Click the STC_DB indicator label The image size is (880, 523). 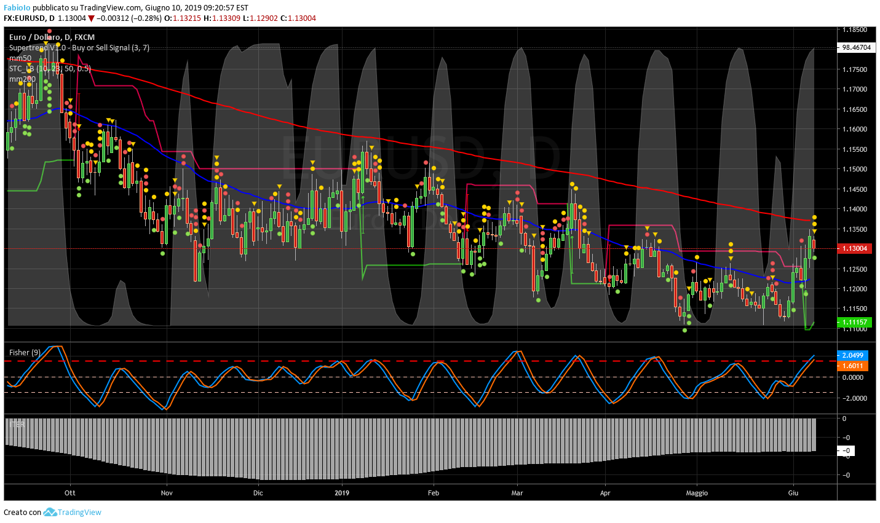coord(50,69)
